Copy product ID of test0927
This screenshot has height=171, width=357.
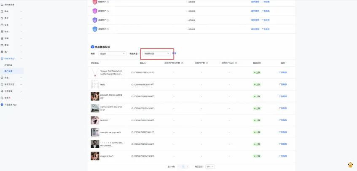(153, 120)
